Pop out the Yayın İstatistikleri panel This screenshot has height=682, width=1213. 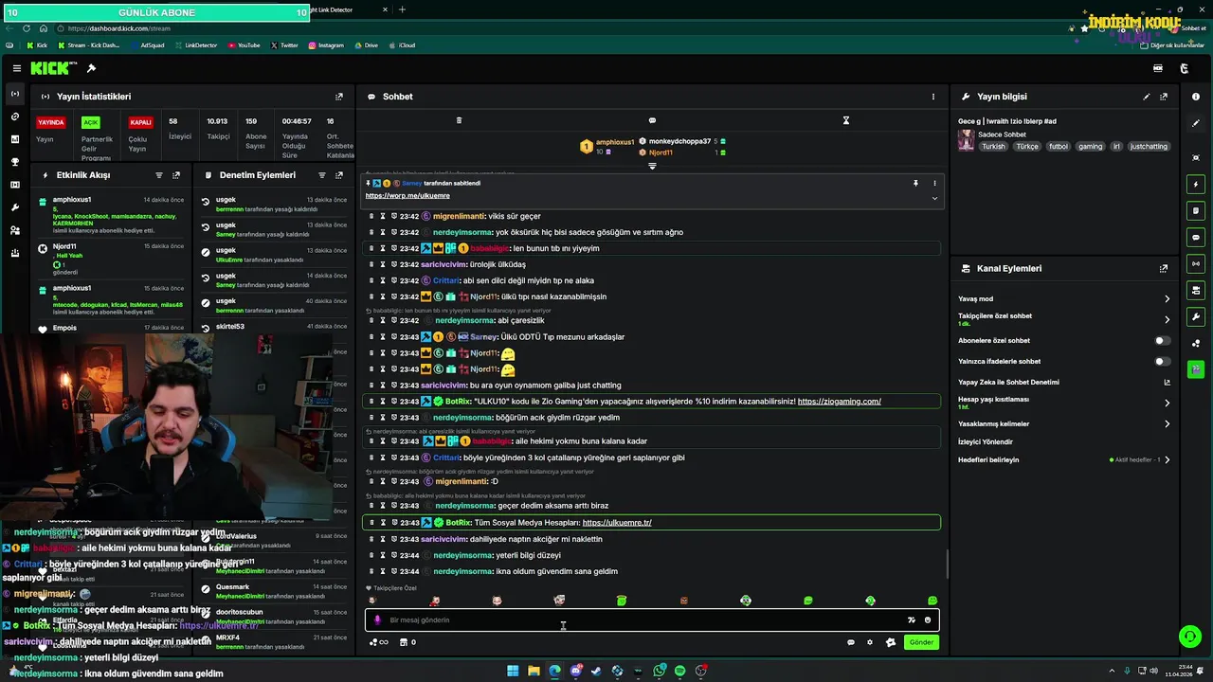339,97
